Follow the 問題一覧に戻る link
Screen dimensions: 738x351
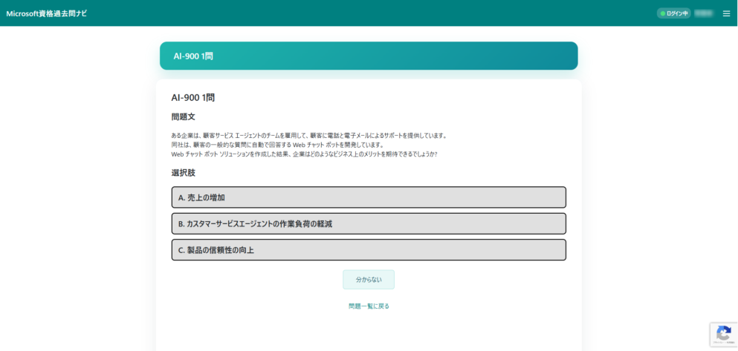click(x=369, y=306)
